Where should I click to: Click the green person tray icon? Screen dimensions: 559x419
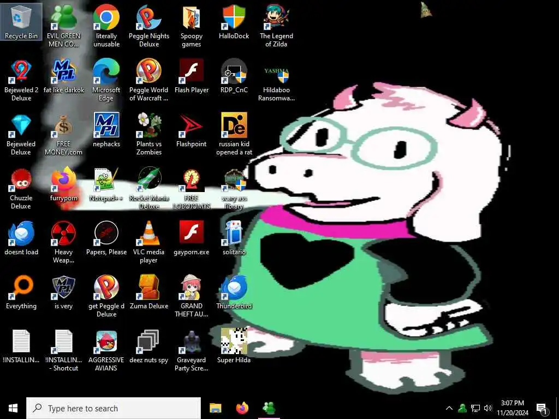462,408
